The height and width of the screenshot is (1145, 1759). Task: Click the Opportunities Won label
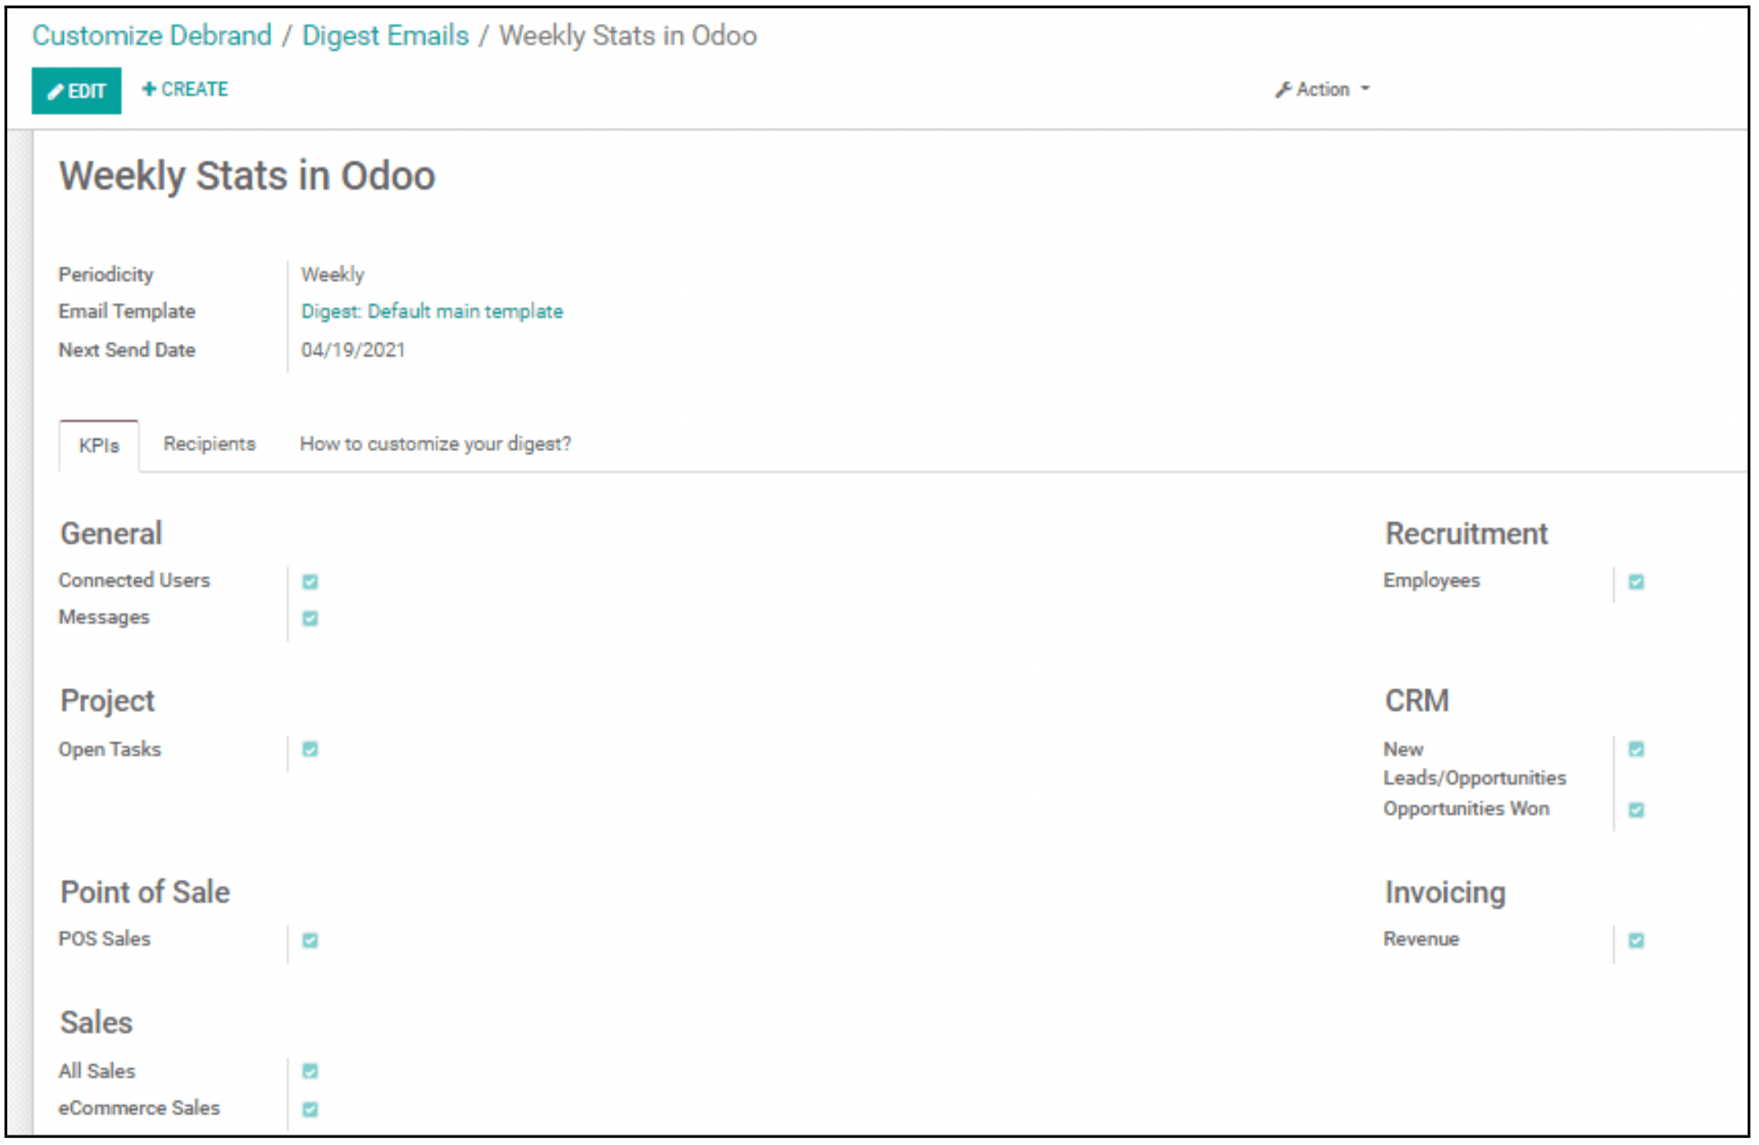click(x=1466, y=808)
